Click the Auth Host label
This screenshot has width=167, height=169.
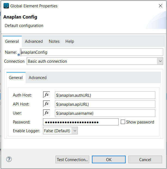point(22,95)
